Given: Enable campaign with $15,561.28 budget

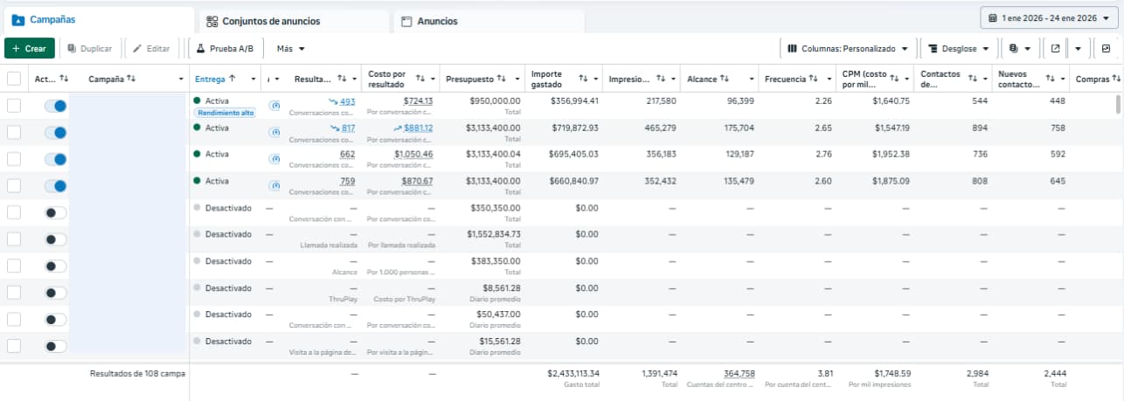Looking at the screenshot, I should click(56, 346).
